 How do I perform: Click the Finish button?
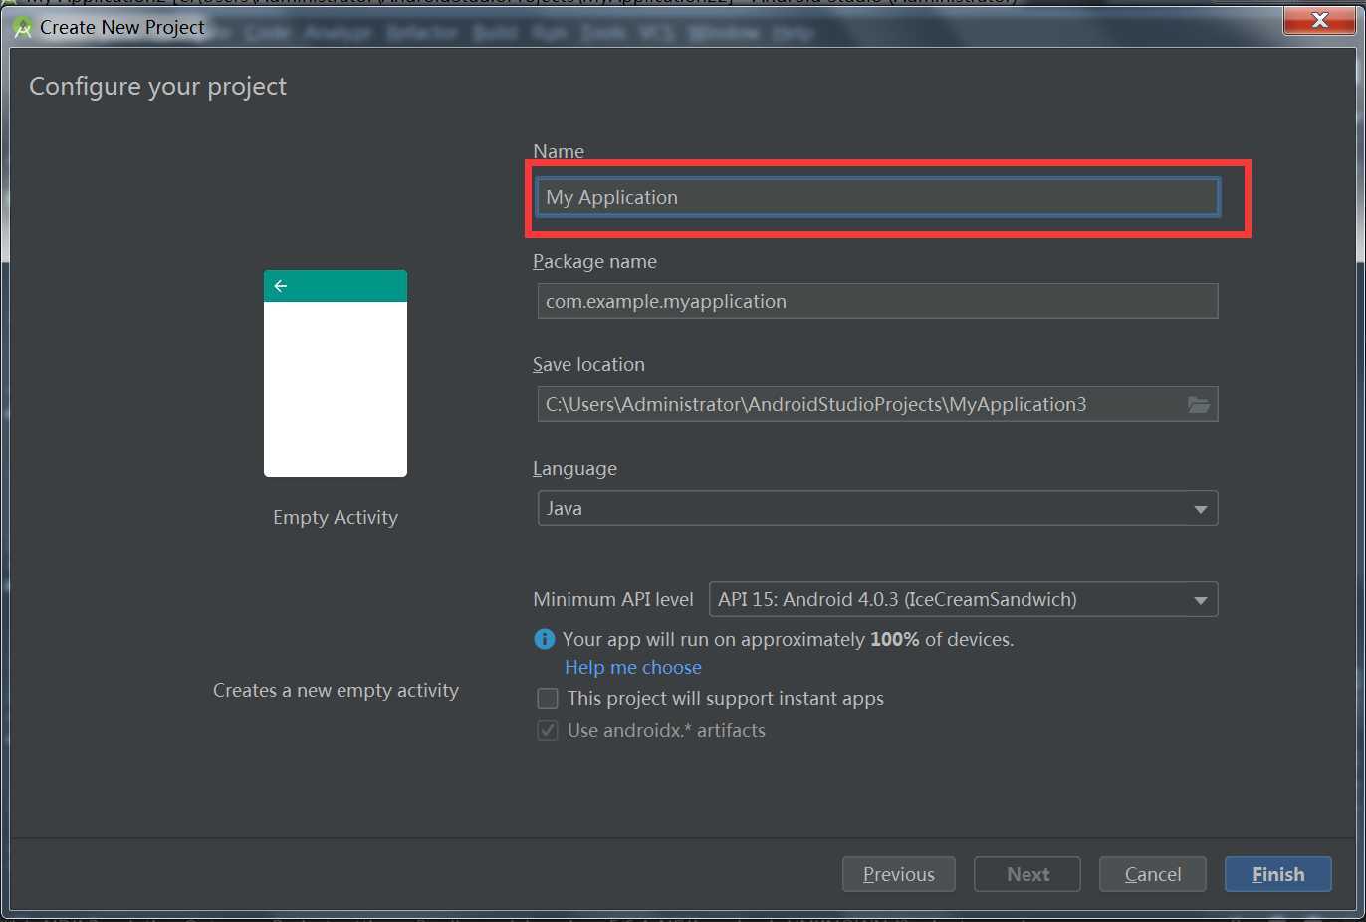pos(1278,874)
